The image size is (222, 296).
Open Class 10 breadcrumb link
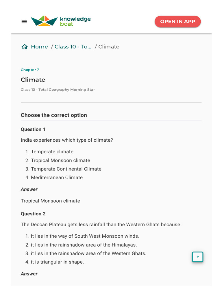(x=73, y=47)
